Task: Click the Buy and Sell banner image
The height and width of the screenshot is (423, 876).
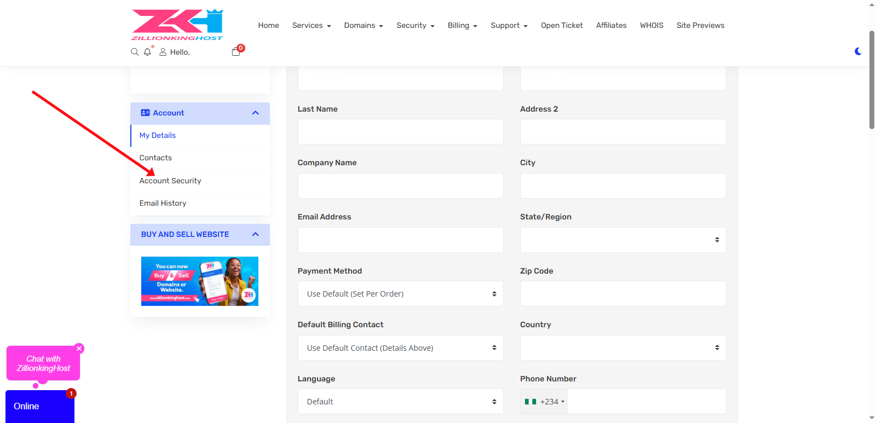Action: (x=200, y=281)
